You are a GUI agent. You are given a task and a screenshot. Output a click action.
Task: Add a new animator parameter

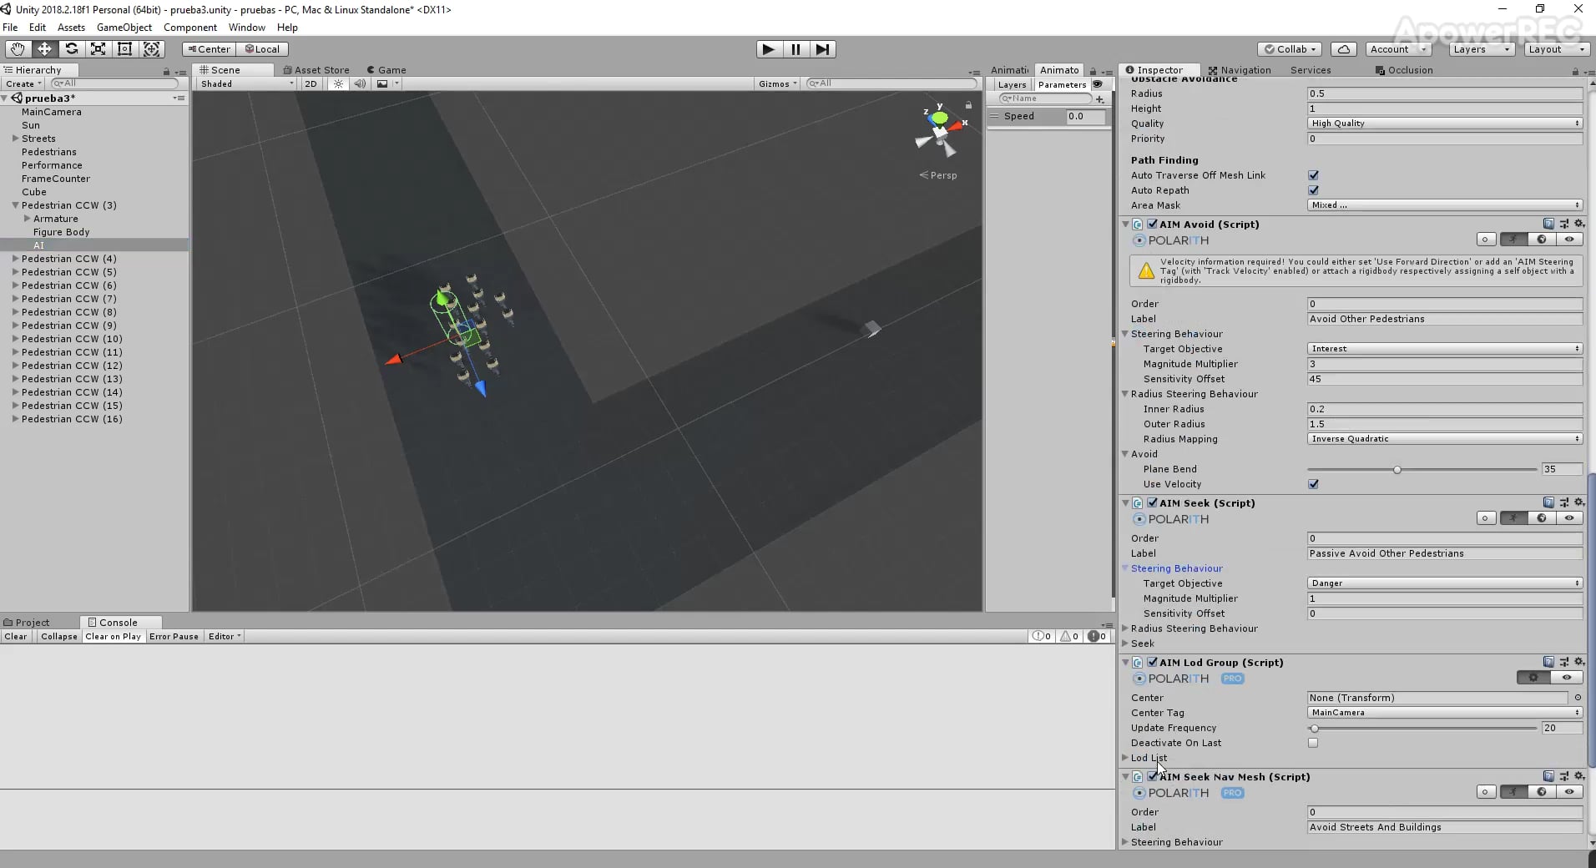coord(1100,99)
